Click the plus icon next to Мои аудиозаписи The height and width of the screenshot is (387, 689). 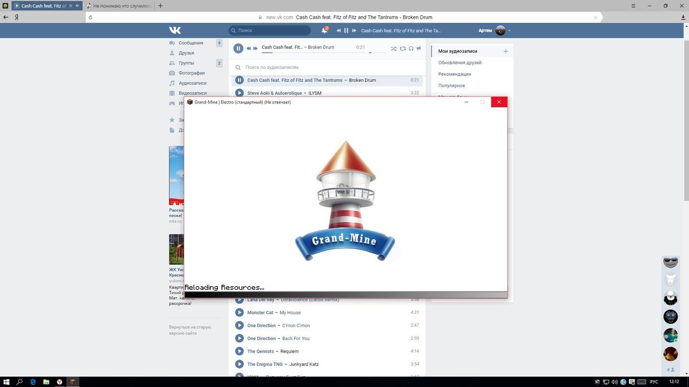pos(506,51)
